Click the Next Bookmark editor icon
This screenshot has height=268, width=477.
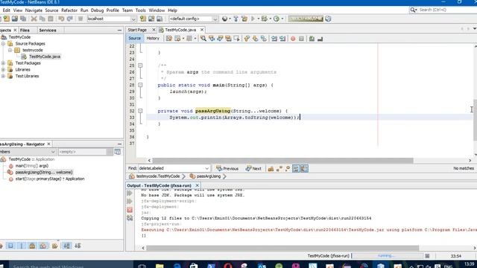[255, 39]
